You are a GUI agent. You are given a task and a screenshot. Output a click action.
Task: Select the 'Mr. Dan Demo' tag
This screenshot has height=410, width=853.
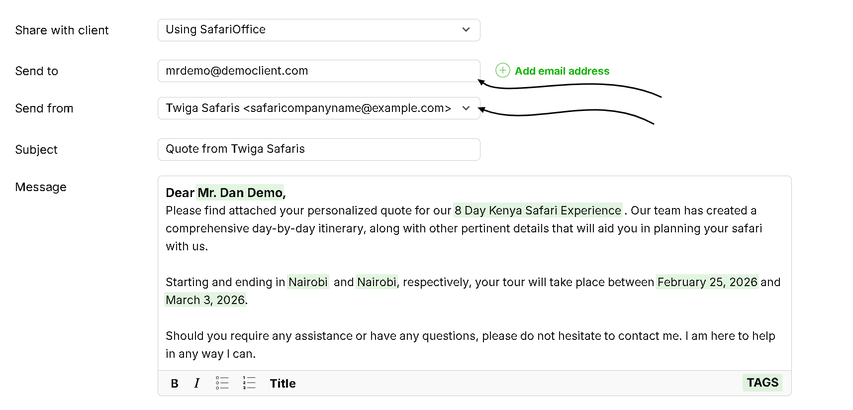click(240, 193)
